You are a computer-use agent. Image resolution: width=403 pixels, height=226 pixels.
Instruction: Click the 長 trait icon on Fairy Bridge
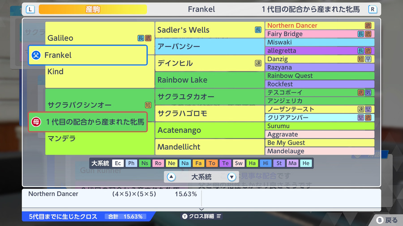point(361,34)
